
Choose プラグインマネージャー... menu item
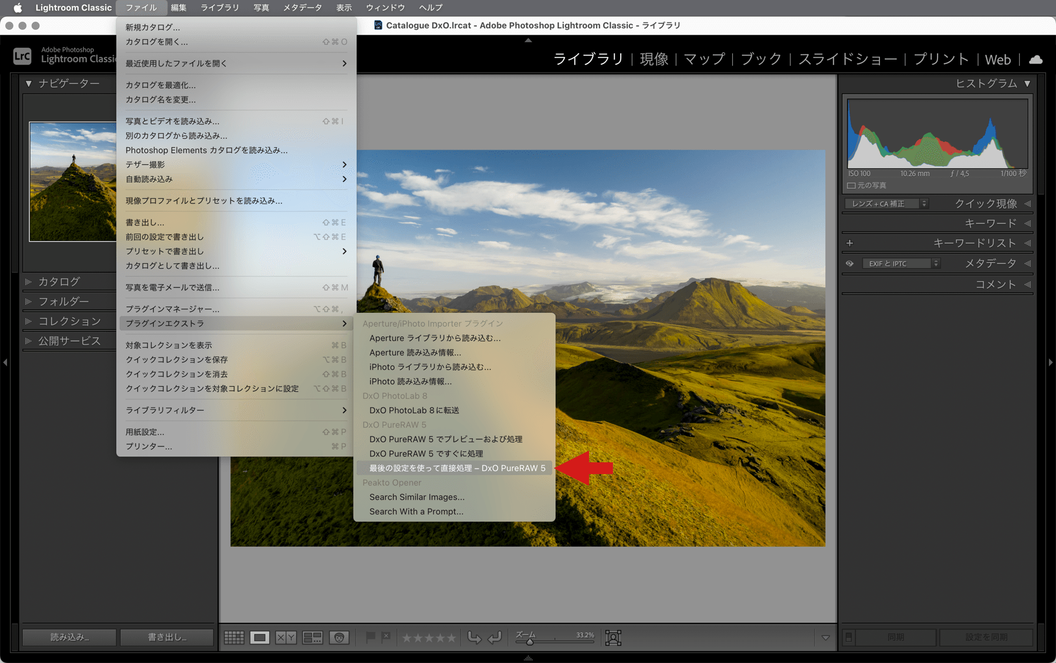[x=236, y=309]
